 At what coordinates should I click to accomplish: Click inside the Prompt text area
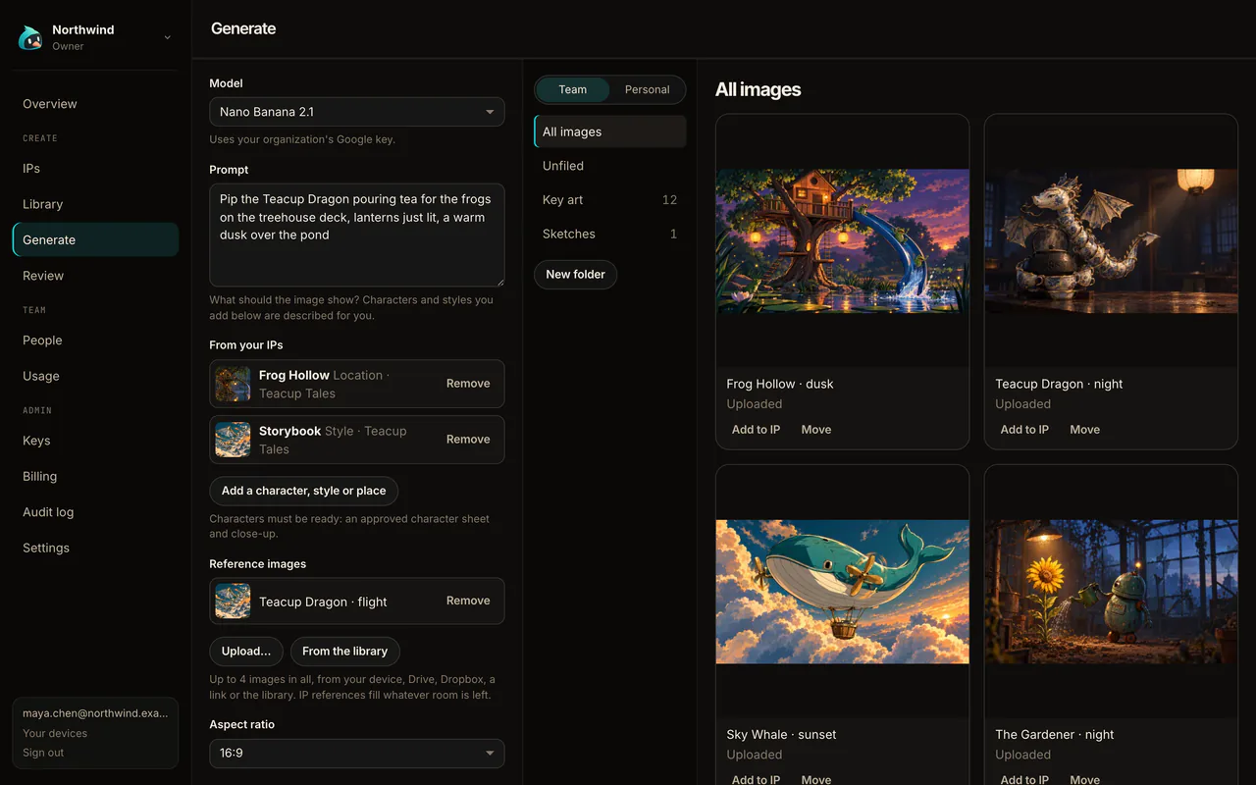click(x=357, y=235)
